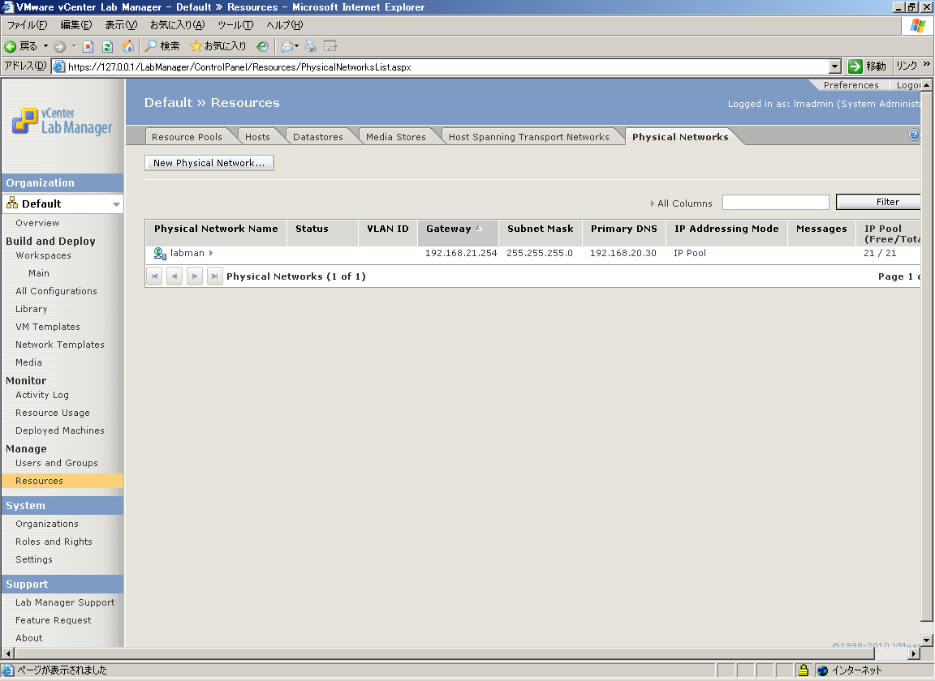Click the vertical scrollbar down arrow
935x681 pixels.
pos(927,641)
